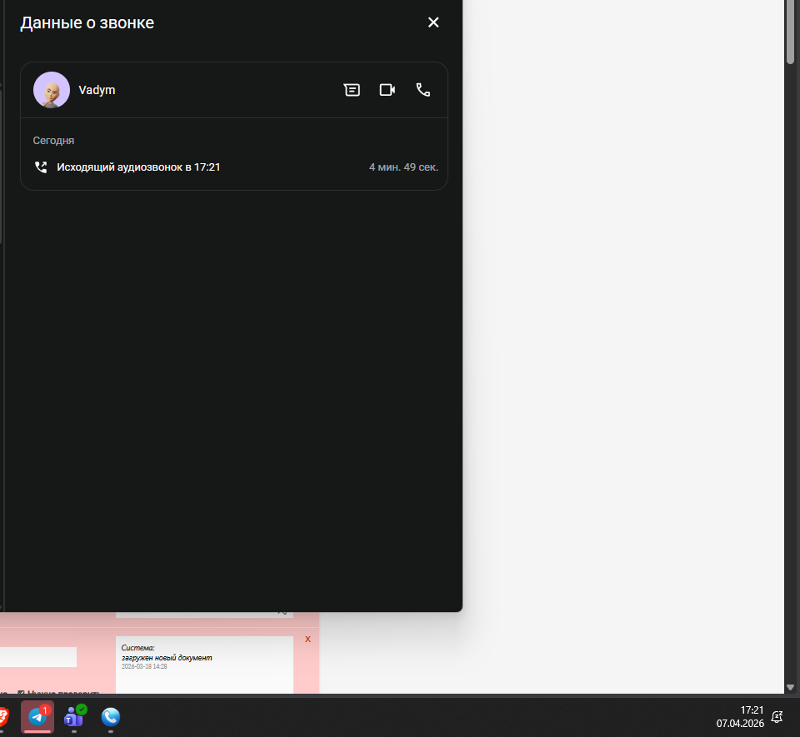Select the outgoing audio call at 17:21 entry
Screen dimensions: 800x737
[x=234, y=167]
